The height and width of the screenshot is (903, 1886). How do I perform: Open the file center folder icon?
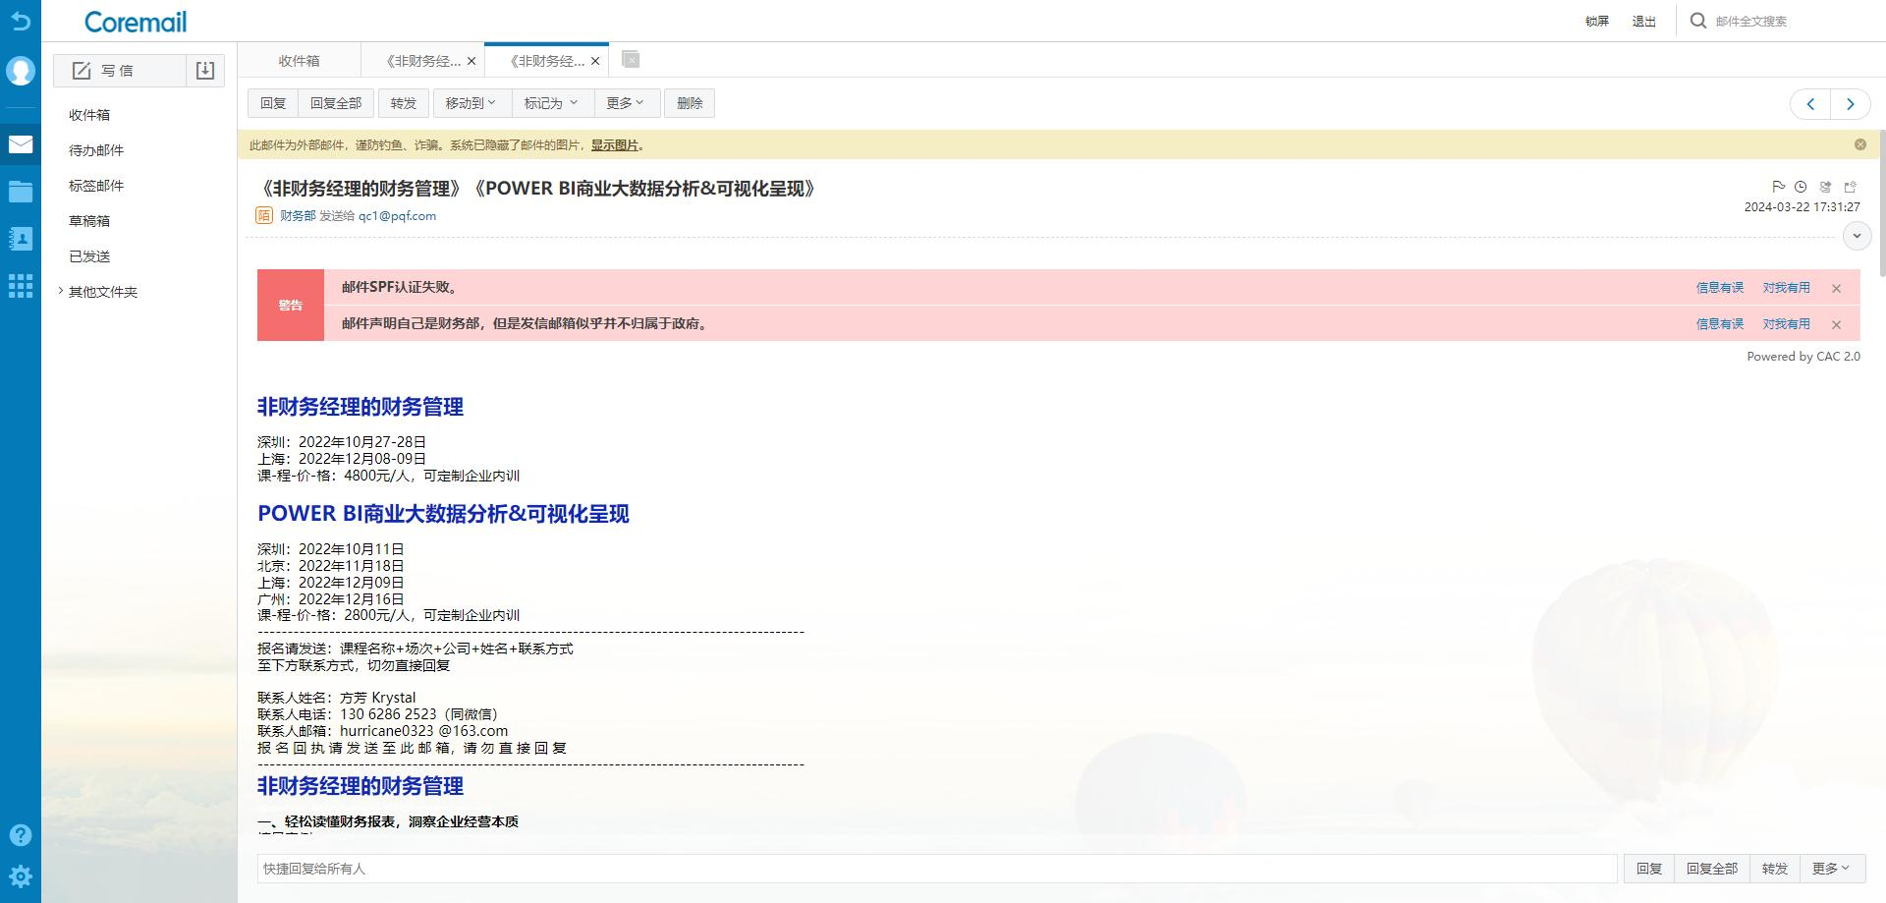[x=21, y=192]
